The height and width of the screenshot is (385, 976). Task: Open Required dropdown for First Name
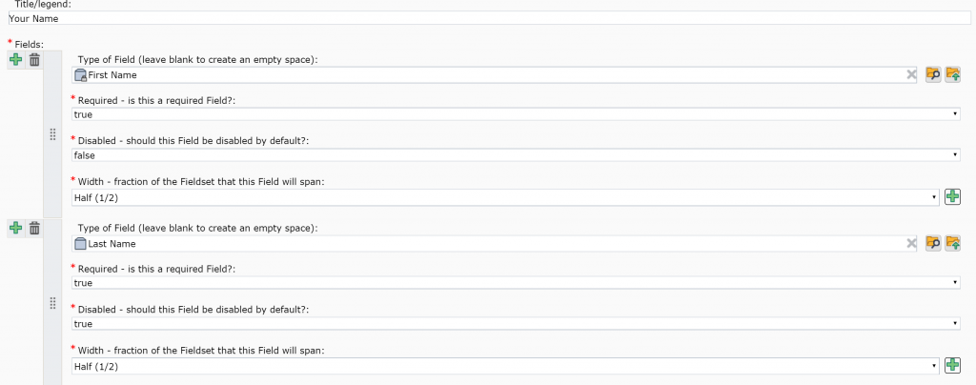(x=516, y=114)
